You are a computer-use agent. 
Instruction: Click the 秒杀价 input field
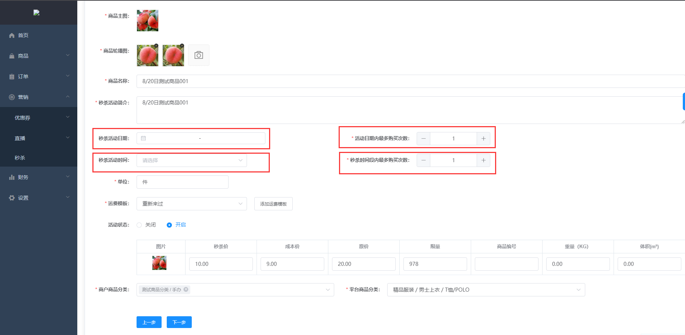(221, 264)
